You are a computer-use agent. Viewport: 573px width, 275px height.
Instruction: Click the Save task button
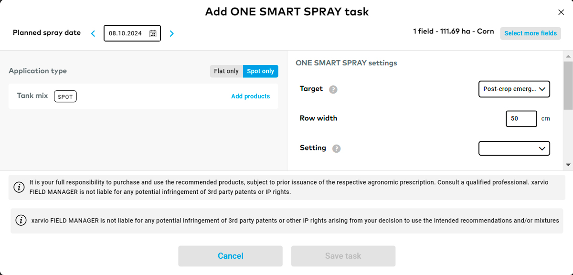(343, 256)
